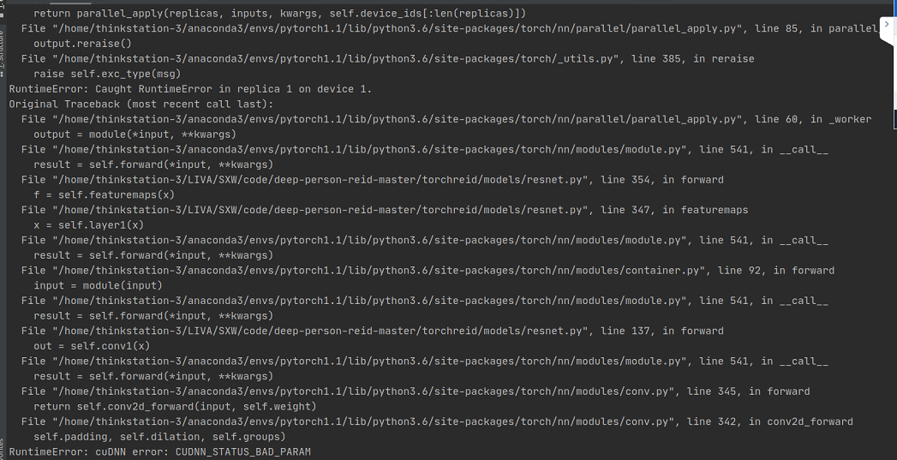The width and height of the screenshot is (897, 460).
Task: Open resnet.py line 137 forward link
Action: point(321,332)
